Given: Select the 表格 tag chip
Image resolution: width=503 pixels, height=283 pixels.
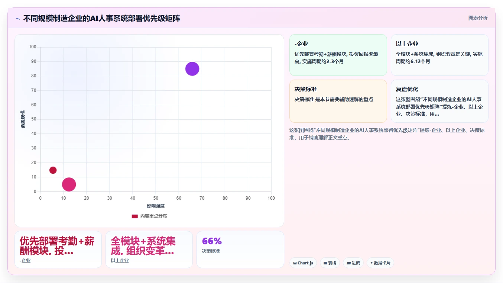Looking at the screenshot, I should point(330,263).
